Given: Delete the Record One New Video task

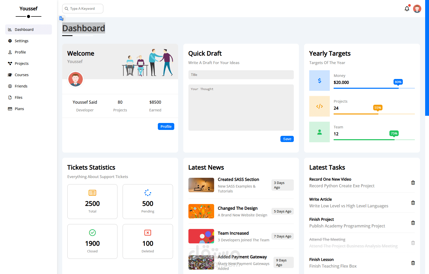Looking at the screenshot, I should pyautogui.click(x=413, y=183).
